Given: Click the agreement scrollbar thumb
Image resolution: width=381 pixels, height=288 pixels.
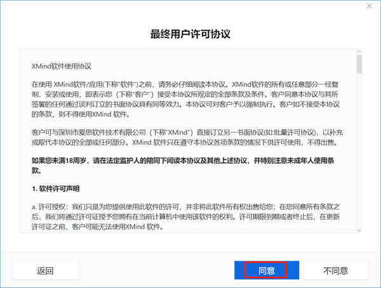Looking at the screenshot, I should point(359,64).
